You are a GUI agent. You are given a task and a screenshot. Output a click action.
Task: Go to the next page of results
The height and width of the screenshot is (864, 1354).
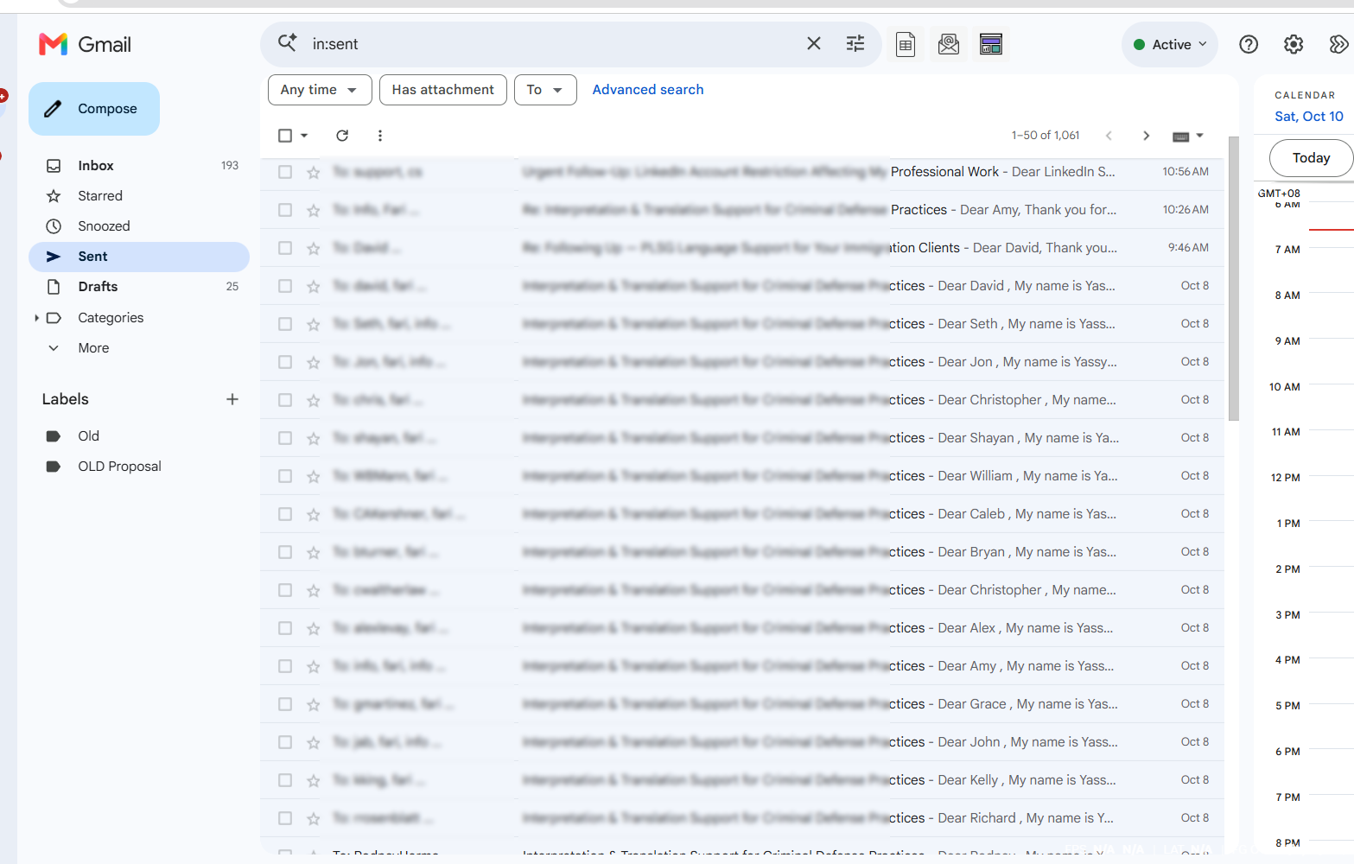click(x=1147, y=136)
